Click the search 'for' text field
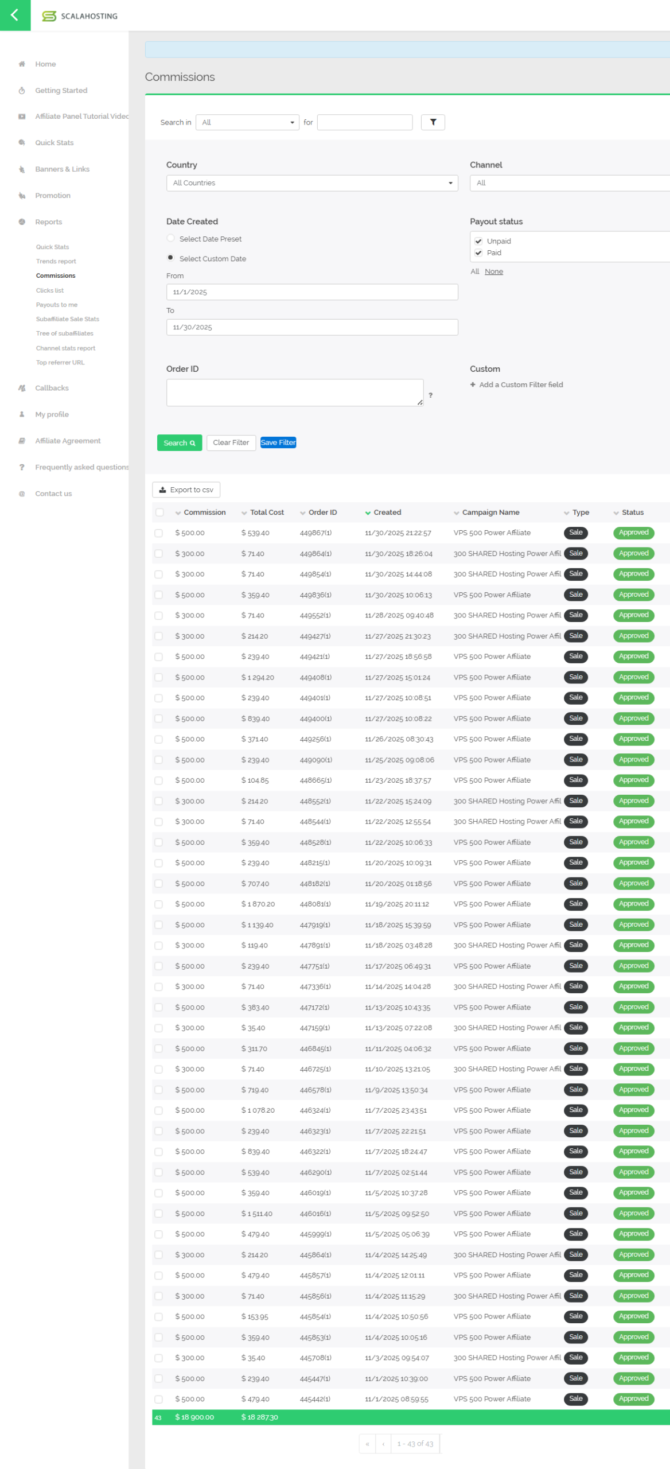Viewport: 670px width, 1469px height. pyautogui.click(x=365, y=122)
